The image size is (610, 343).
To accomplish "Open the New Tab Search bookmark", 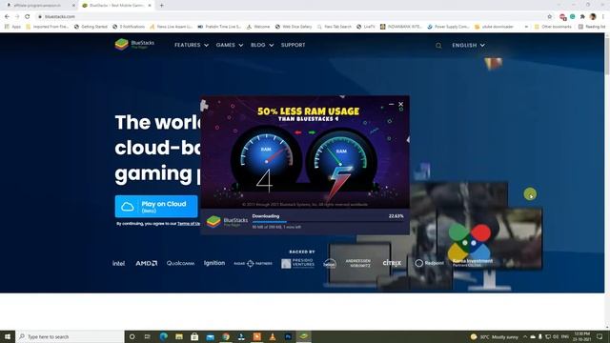I will point(335,27).
